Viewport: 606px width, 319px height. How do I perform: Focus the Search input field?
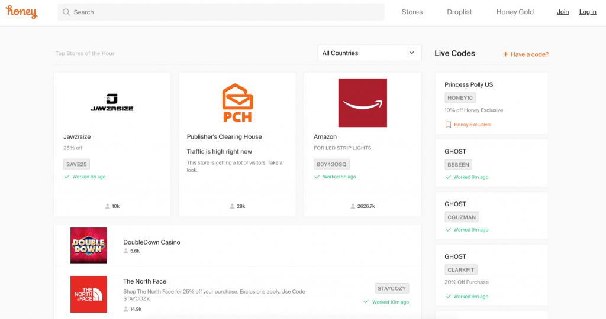[x=221, y=12]
